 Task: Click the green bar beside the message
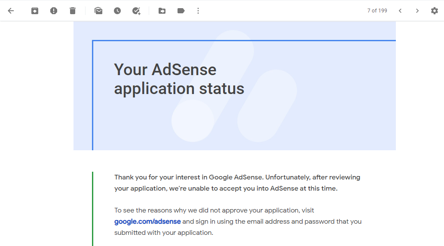(x=92, y=209)
